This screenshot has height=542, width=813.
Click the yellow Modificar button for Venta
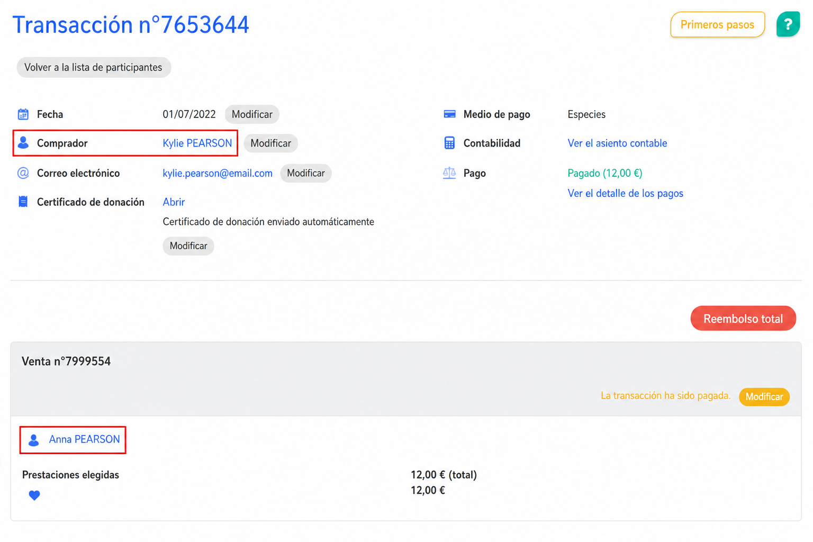[764, 397]
